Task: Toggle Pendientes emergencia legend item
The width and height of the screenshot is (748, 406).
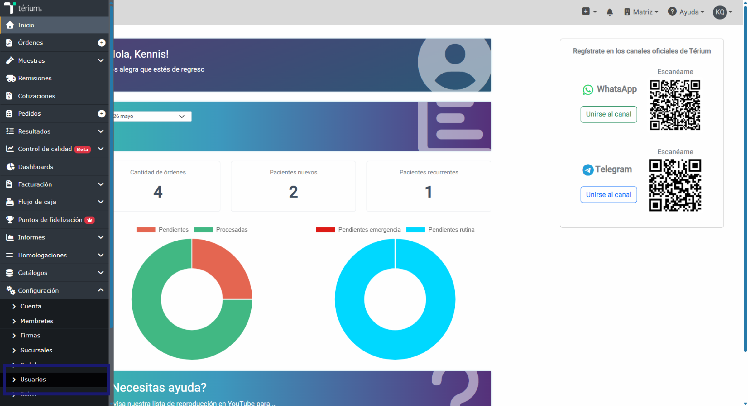Action: click(x=358, y=230)
